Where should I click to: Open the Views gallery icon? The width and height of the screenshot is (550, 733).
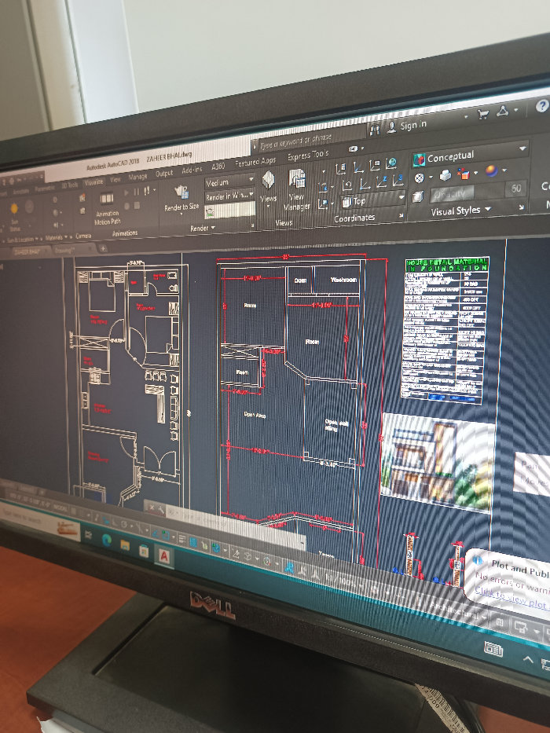click(x=268, y=181)
